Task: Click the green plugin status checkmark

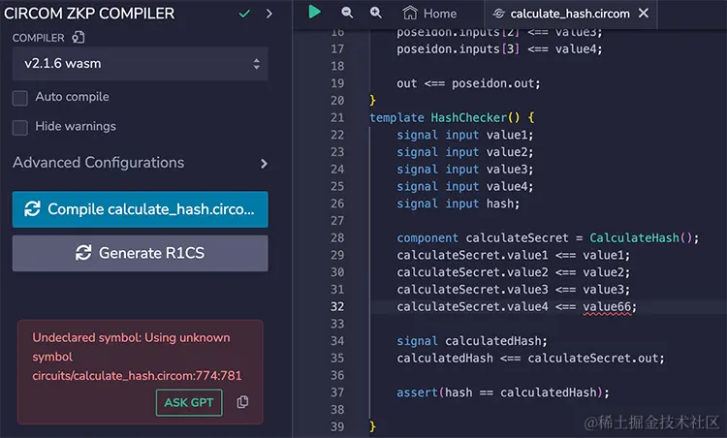Action: tap(244, 14)
